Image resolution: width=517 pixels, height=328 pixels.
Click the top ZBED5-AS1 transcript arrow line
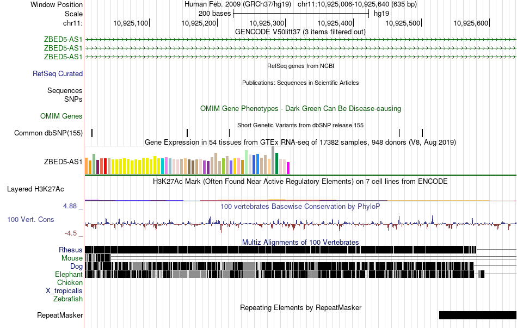click(301, 40)
